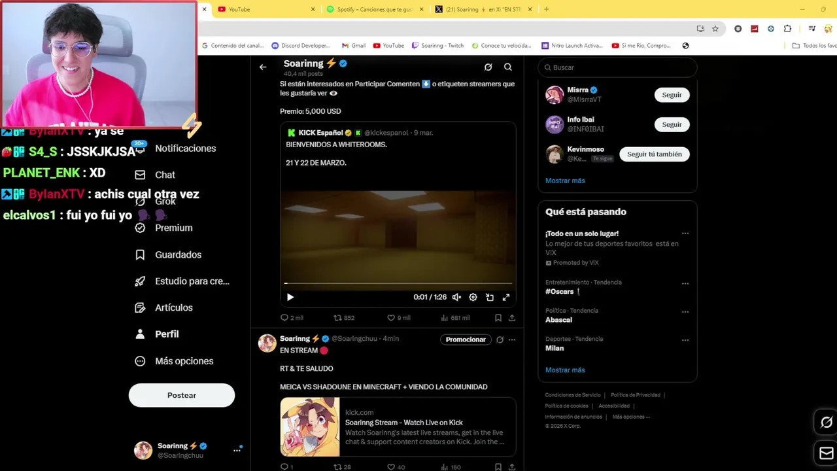Click the Postear button

(182, 395)
